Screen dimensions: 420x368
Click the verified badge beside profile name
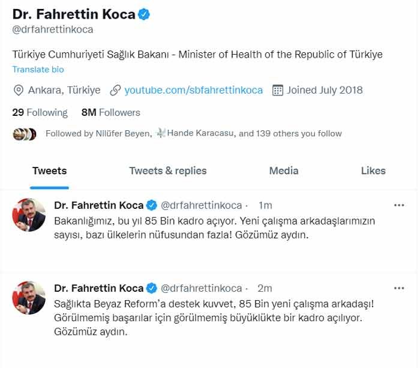click(x=145, y=14)
